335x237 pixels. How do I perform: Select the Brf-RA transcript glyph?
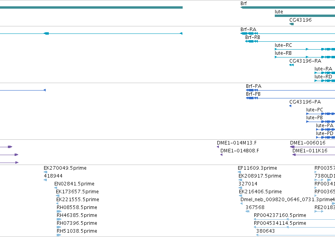288,33
